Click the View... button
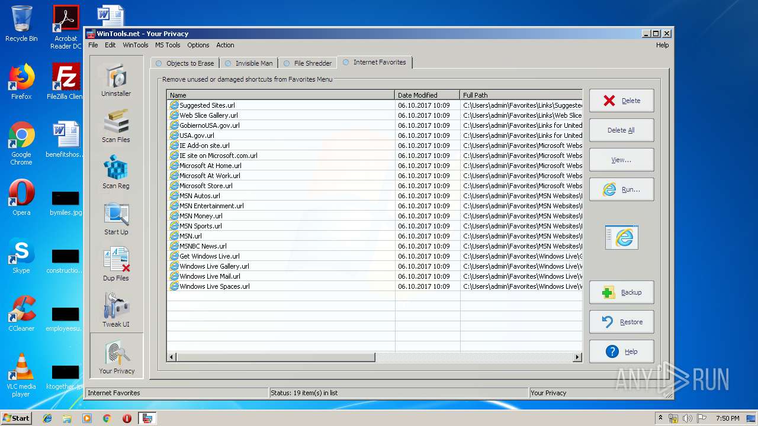 622,160
